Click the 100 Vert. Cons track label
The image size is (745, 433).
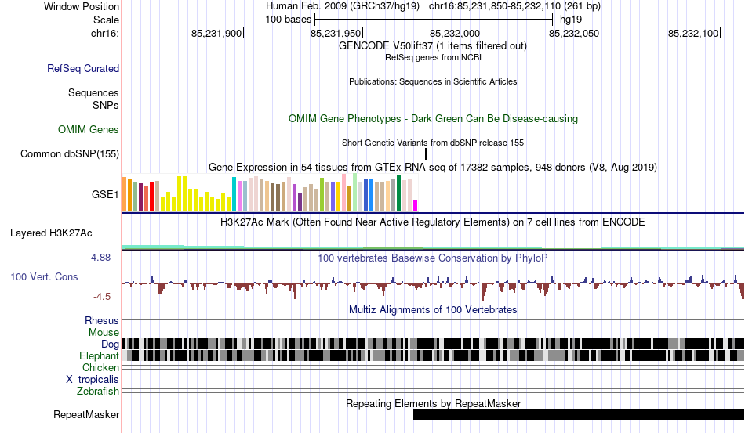point(44,276)
